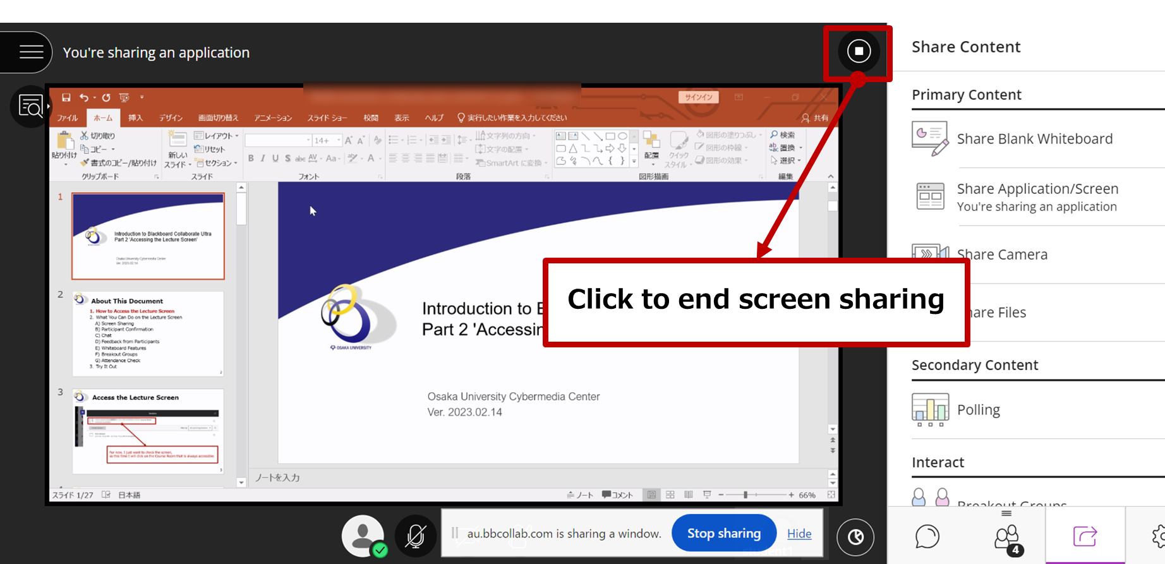Click Share Application/Screen option
Screen dimensions: 1165x564
[1038, 196]
